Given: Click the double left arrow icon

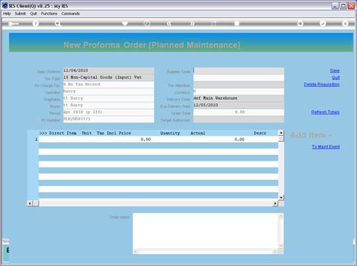Looking at the screenshot, I should coord(169,23).
